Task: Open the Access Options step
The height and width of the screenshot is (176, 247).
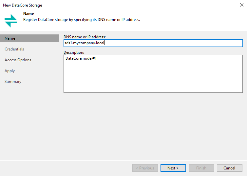Action: (18, 60)
